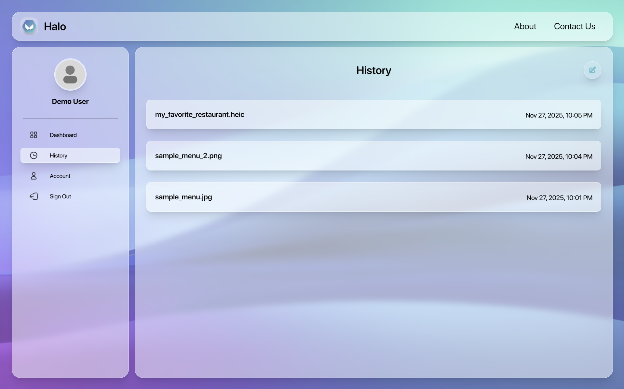
Task: Open sample_menu_2.png history entry
Action: pyautogui.click(x=373, y=156)
